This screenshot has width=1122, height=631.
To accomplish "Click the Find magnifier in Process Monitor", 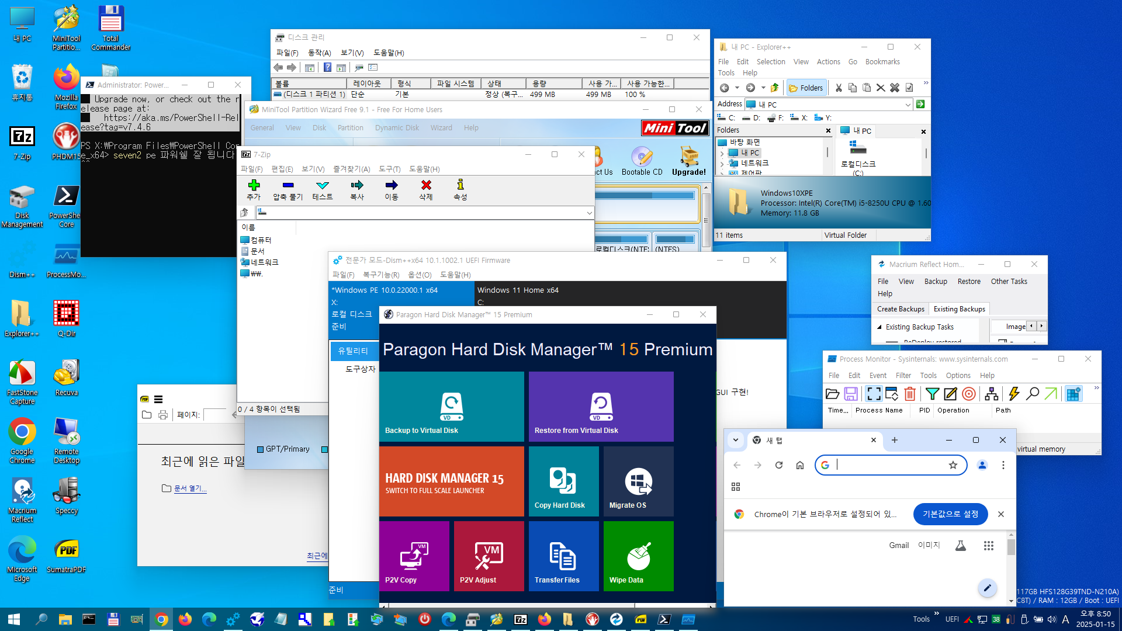I will (x=1033, y=394).
